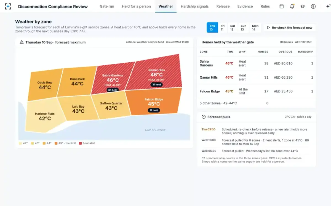331x206 pixels.
Task: Switch to Held for a person tab
Action: coord(136,6)
